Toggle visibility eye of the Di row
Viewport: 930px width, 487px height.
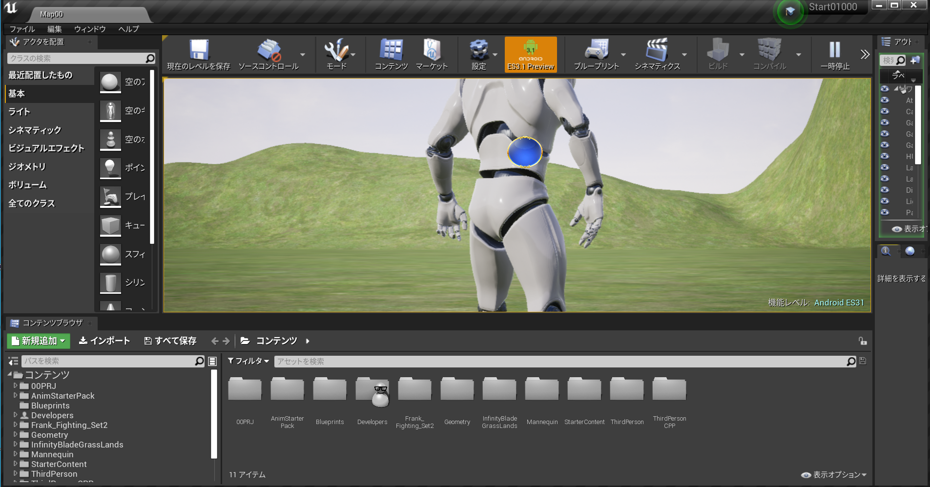pyautogui.click(x=885, y=190)
